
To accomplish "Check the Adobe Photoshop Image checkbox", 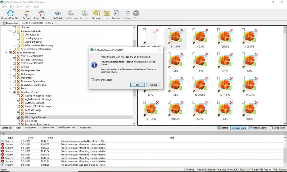I will pyautogui.click(x=18, y=95).
